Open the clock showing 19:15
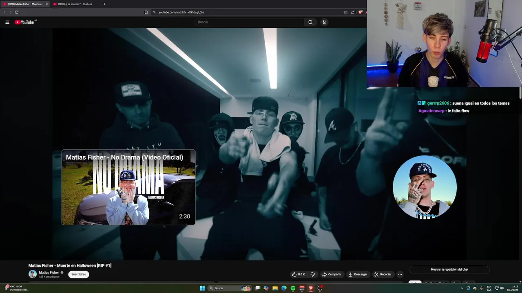 (513, 288)
